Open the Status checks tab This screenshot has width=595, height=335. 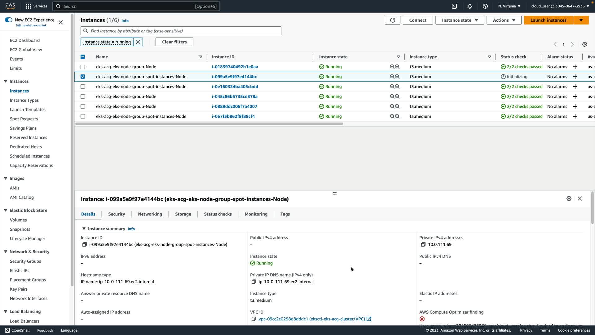click(218, 214)
